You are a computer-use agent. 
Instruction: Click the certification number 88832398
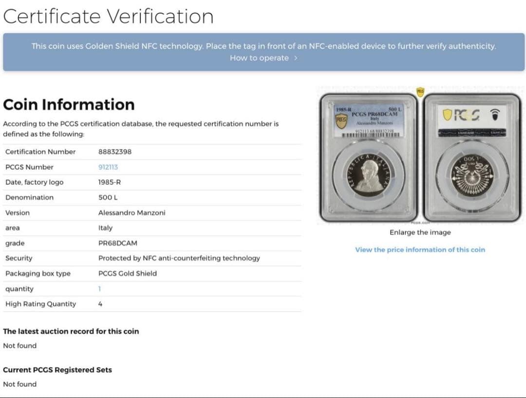coord(115,152)
